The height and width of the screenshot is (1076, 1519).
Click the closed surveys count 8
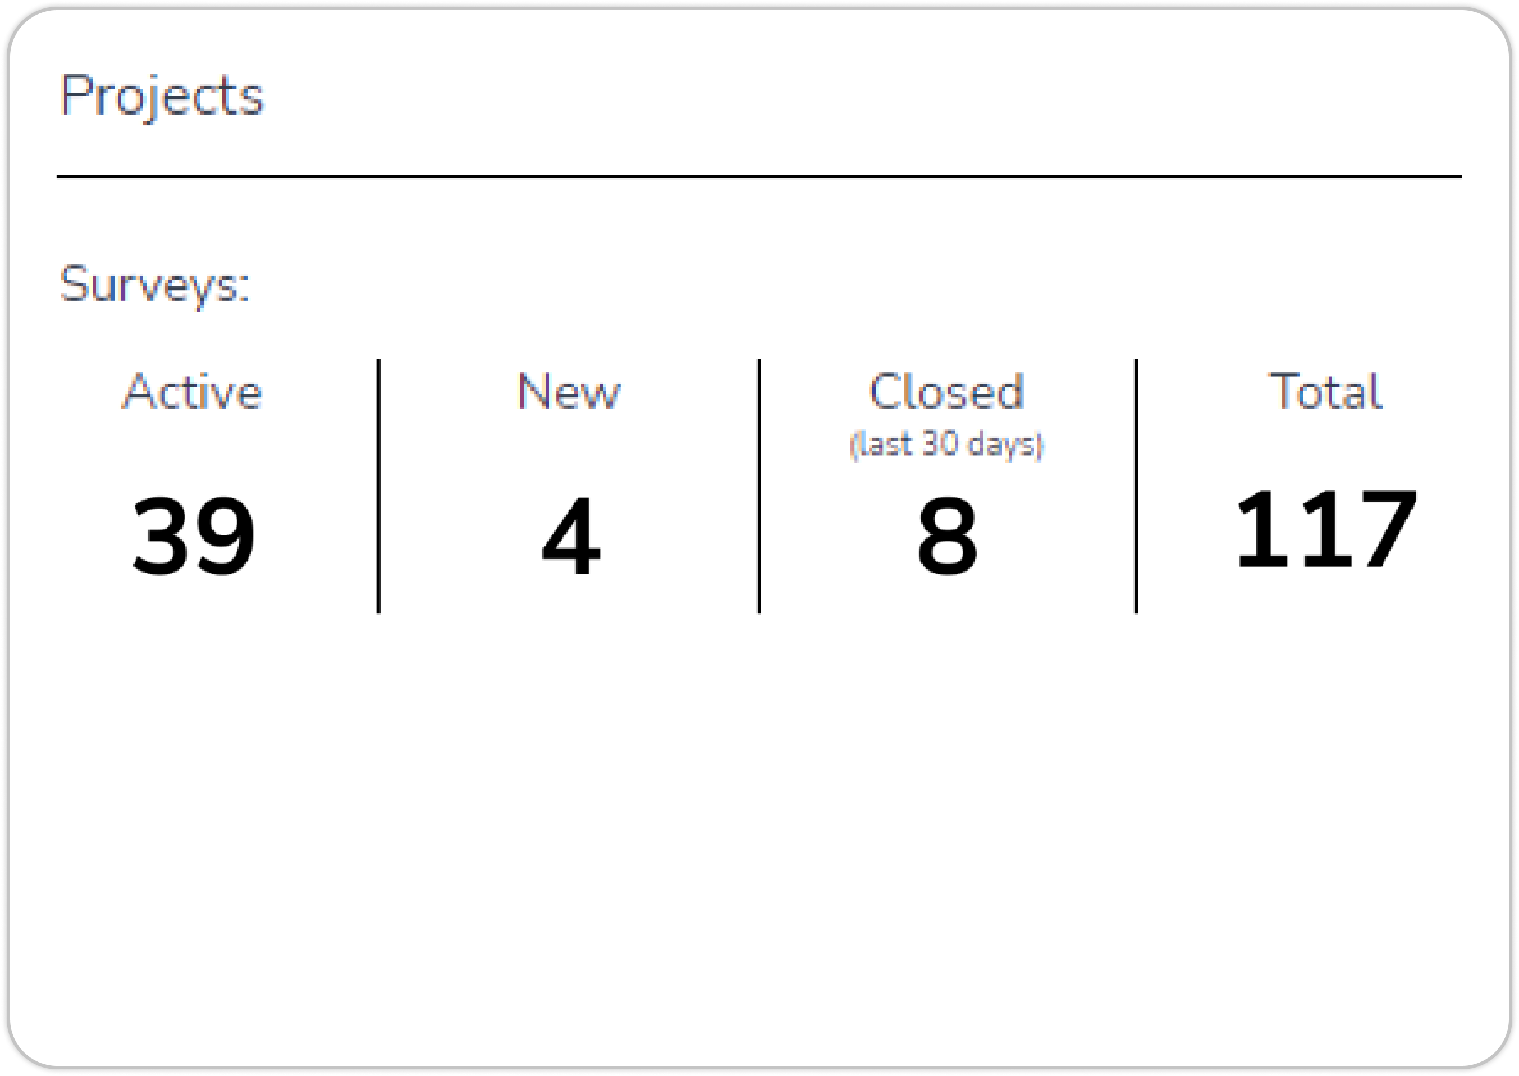click(x=948, y=535)
